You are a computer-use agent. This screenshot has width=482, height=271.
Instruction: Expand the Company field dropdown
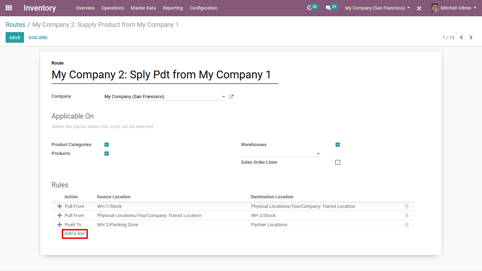[223, 97]
